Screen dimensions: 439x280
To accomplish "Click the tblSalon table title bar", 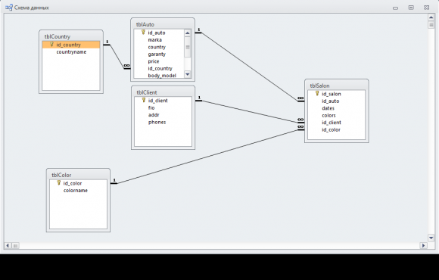I will coord(336,86).
